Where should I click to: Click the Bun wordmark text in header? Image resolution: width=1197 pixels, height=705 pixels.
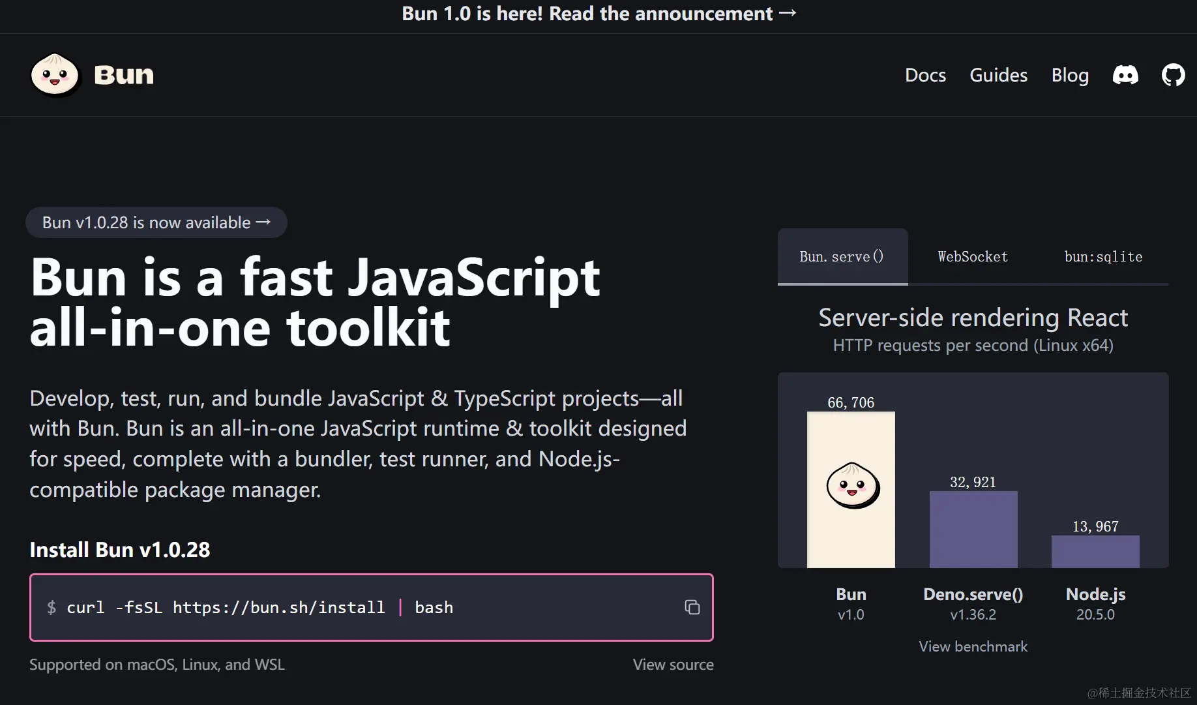(124, 75)
